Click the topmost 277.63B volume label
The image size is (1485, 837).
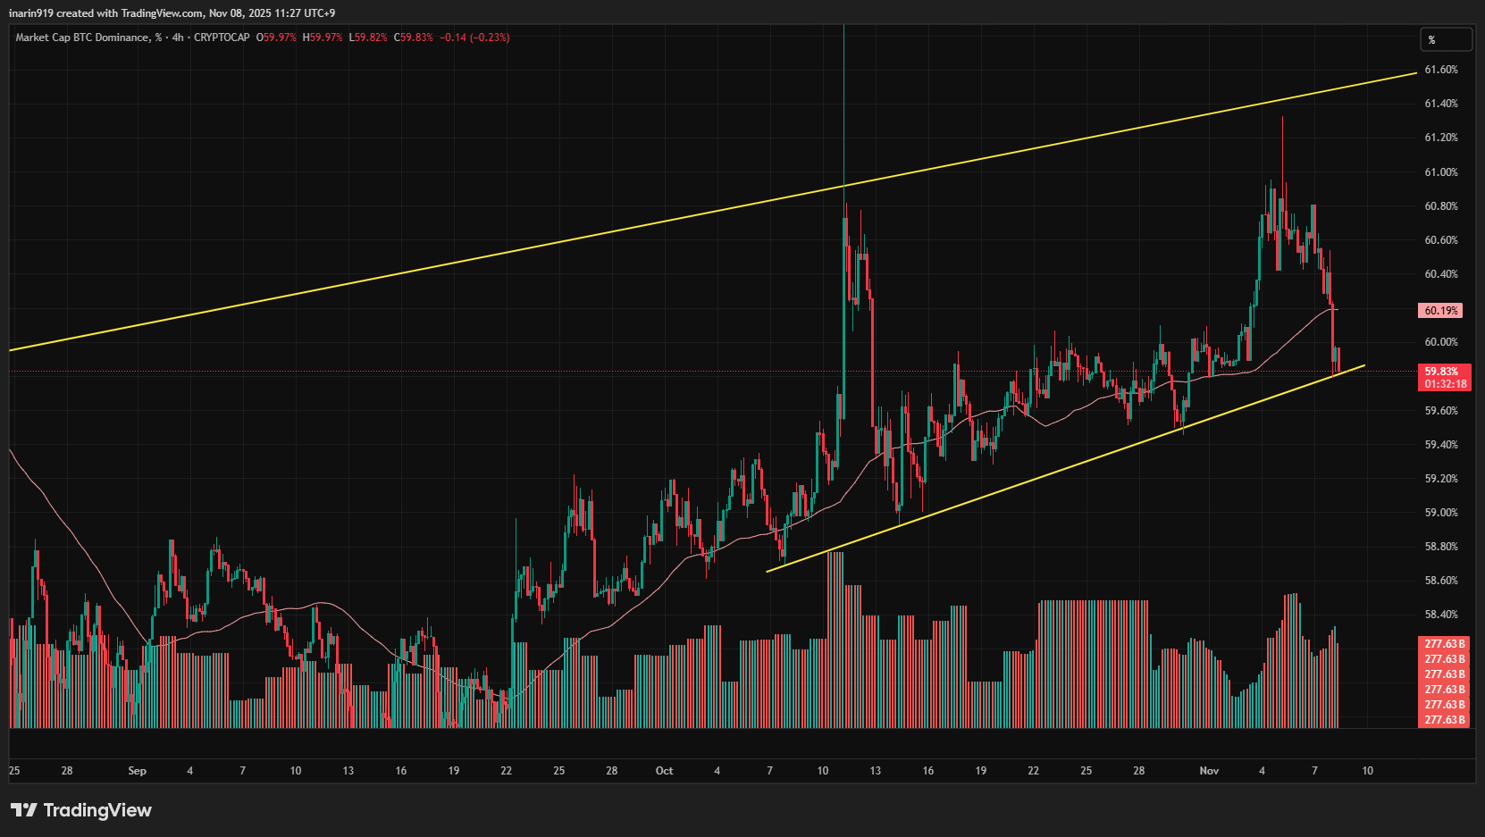[x=1444, y=644]
